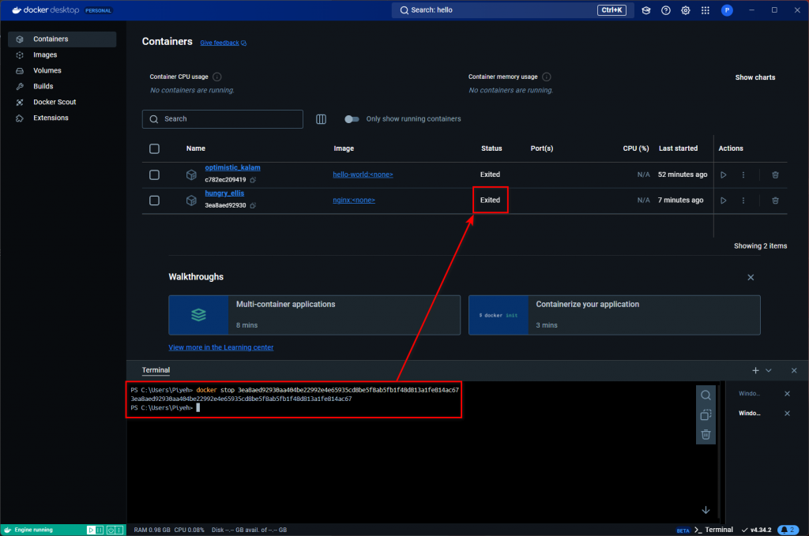This screenshot has height=536, width=809.
Task: Delete the optimistic_kalam container
Action: (x=775, y=174)
